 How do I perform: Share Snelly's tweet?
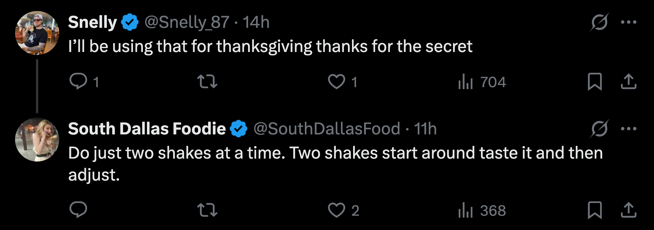(x=628, y=81)
